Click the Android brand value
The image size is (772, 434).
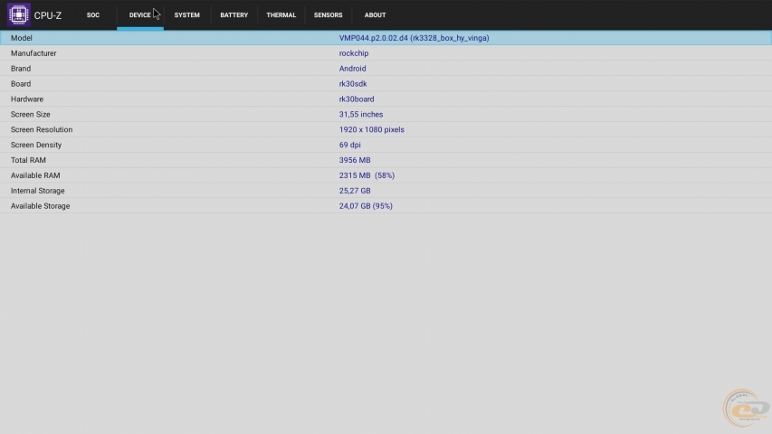(353, 69)
